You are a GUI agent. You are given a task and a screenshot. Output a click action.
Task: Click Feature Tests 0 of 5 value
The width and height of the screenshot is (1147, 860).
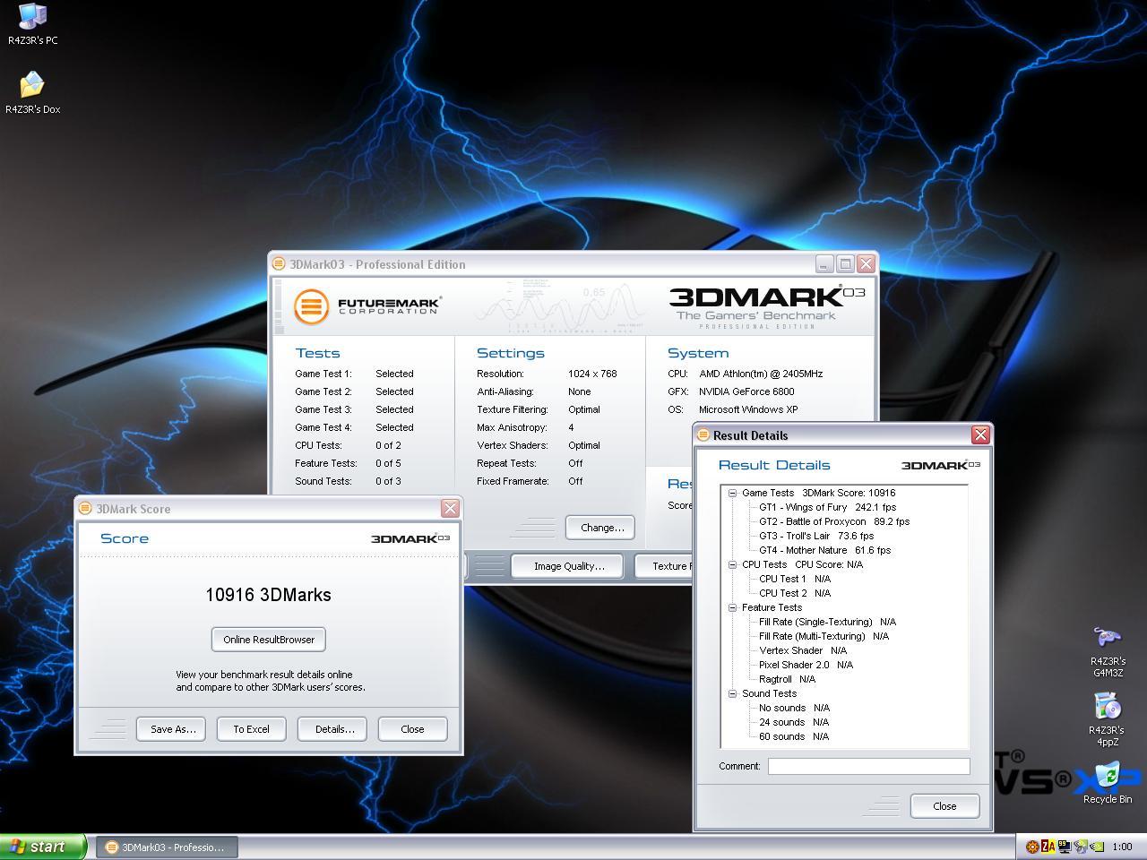coord(388,463)
